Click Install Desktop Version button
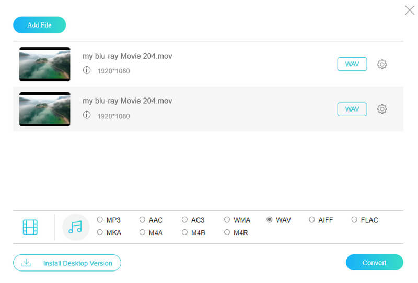 pyautogui.click(x=67, y=263)
